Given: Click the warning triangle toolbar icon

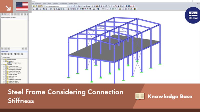Looking at the screenshot, I should (114, 6).
